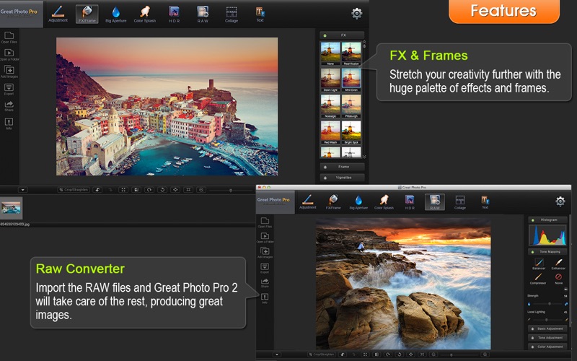Image resolution: width=577 pixels, height=361 pixels.
Task: Open Big Aperture in the left FX window
Action: click(x=115, y=14)
